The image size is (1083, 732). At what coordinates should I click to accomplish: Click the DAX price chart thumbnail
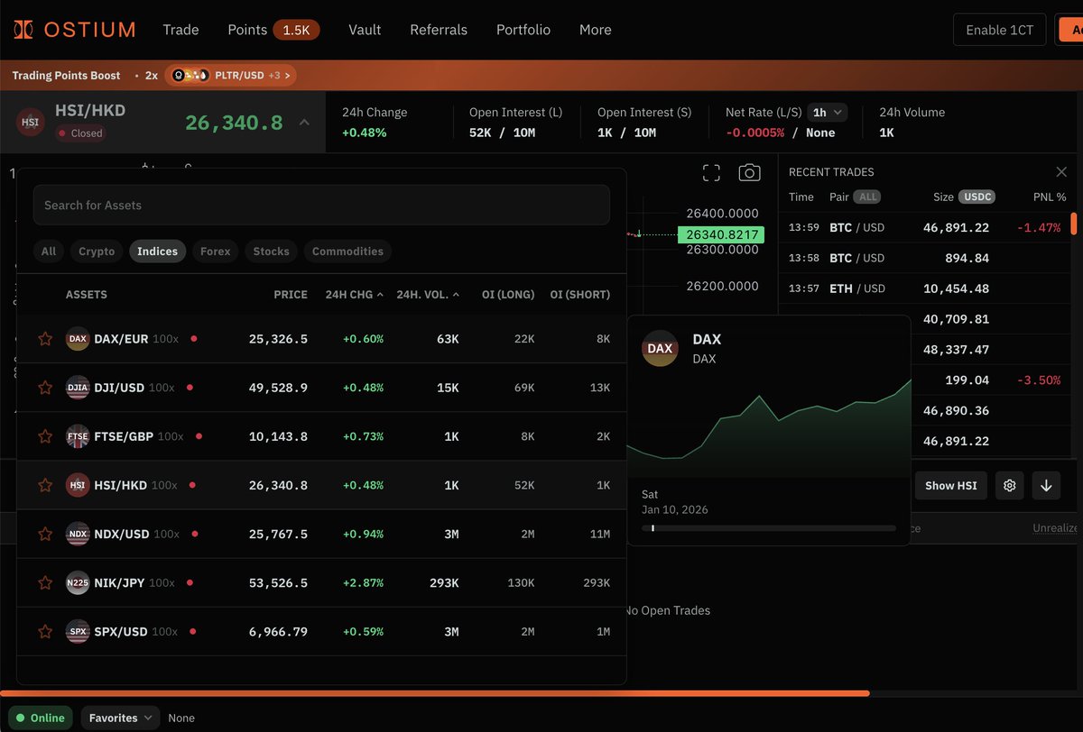click(769, 426)
